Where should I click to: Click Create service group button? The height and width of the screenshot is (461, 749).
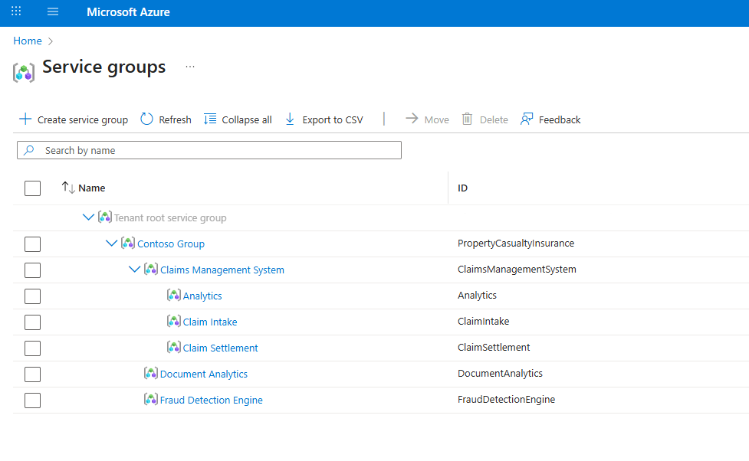pos(74,119)
